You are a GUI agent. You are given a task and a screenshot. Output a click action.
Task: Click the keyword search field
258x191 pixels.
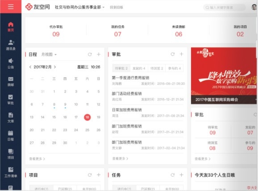(225, 8)
